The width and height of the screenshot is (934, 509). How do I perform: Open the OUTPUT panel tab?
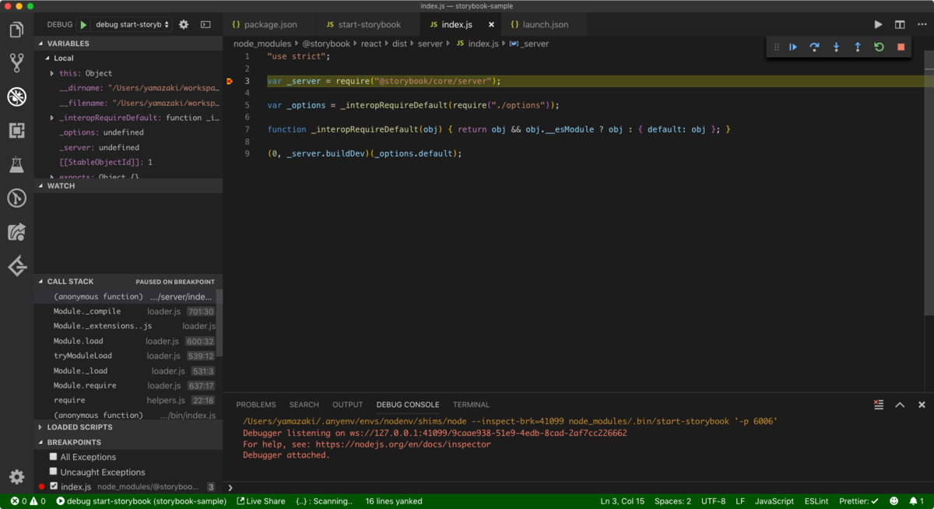pyautogui.click(x=348, y=405)
